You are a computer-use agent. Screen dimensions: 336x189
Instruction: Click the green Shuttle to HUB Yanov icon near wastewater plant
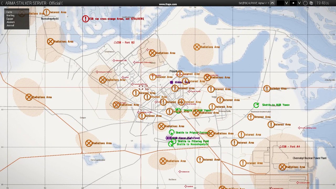point(256,105)
